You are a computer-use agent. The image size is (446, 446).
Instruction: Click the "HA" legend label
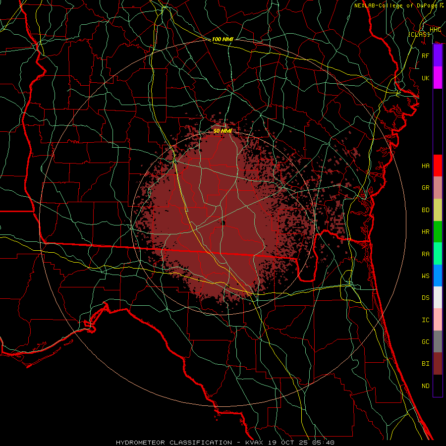(426, 166)
